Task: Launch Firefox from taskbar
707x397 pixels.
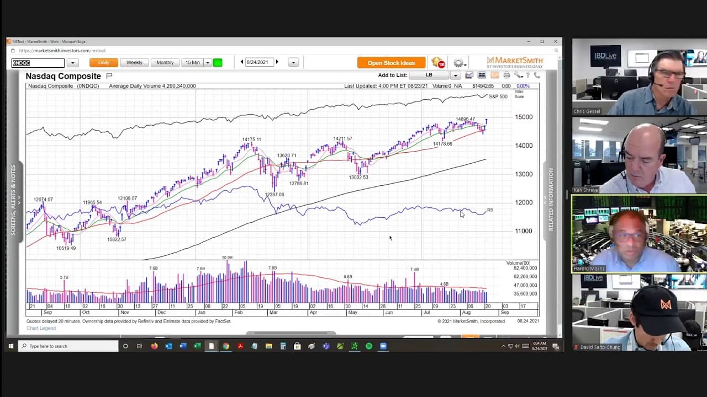Action: [x=154, y=346]
